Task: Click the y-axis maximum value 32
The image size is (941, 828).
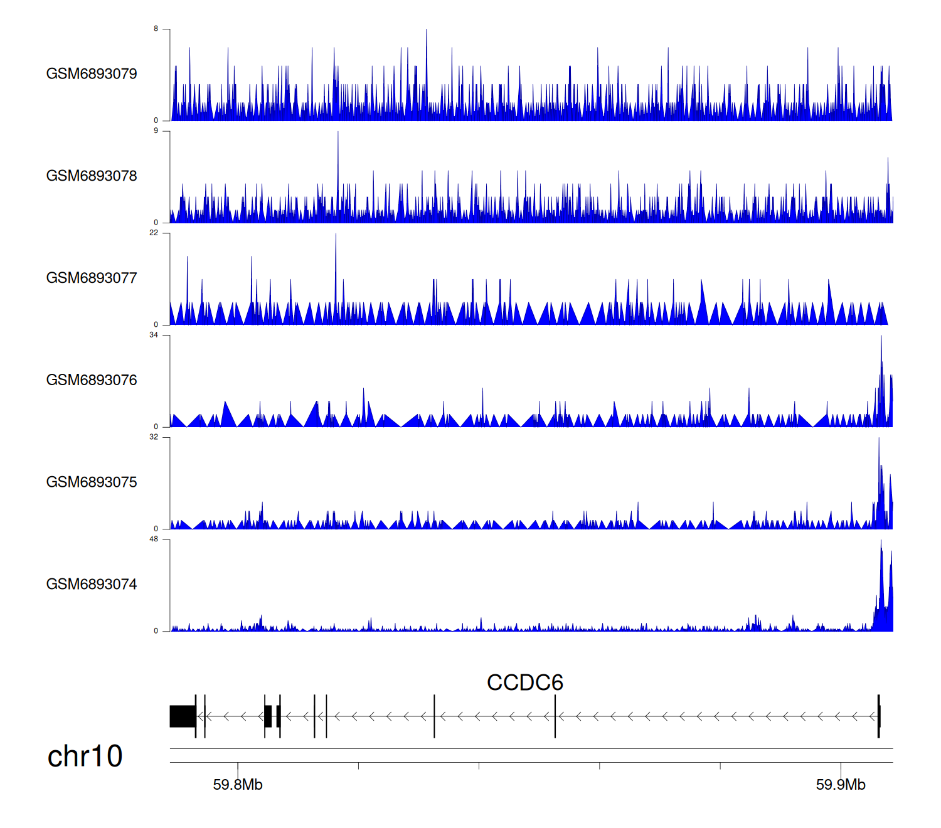Action: pyautogui.click(x=154, y=437)
